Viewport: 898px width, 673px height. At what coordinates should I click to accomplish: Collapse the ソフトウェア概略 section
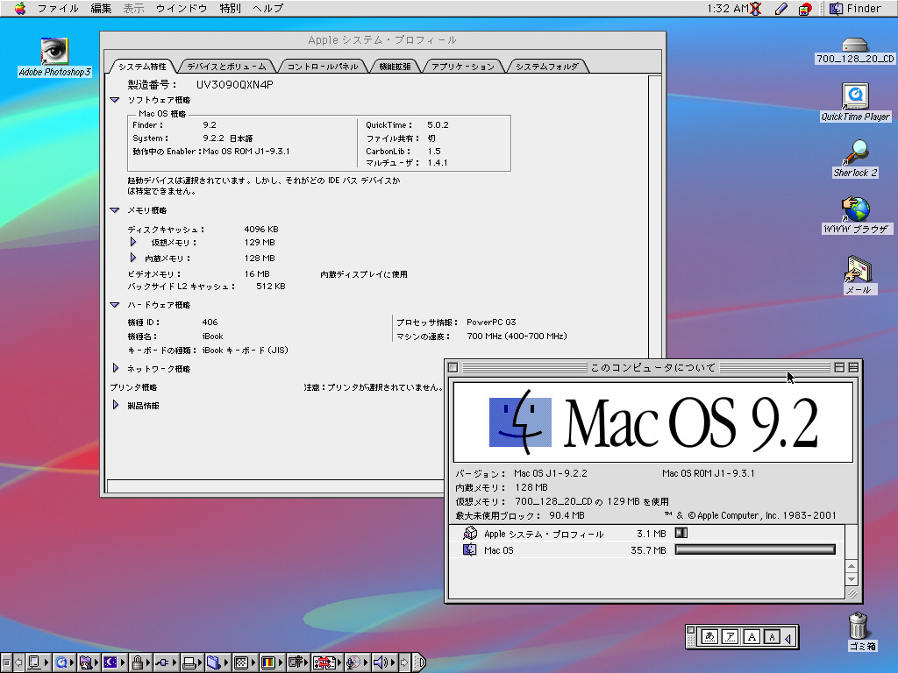point(115,100)
